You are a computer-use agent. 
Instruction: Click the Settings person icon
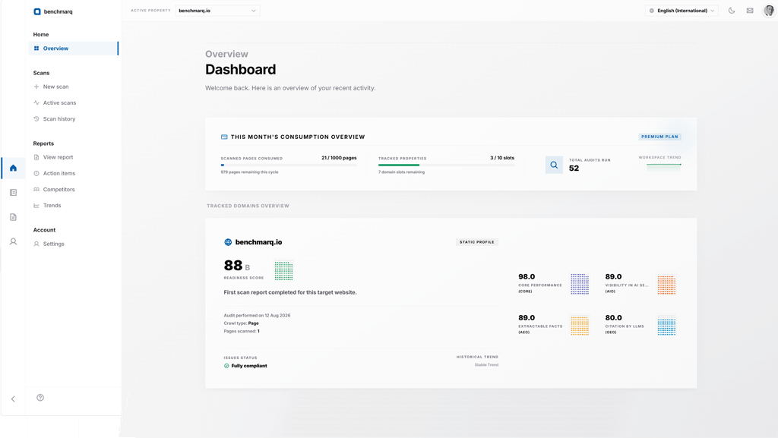click(36, 244)
